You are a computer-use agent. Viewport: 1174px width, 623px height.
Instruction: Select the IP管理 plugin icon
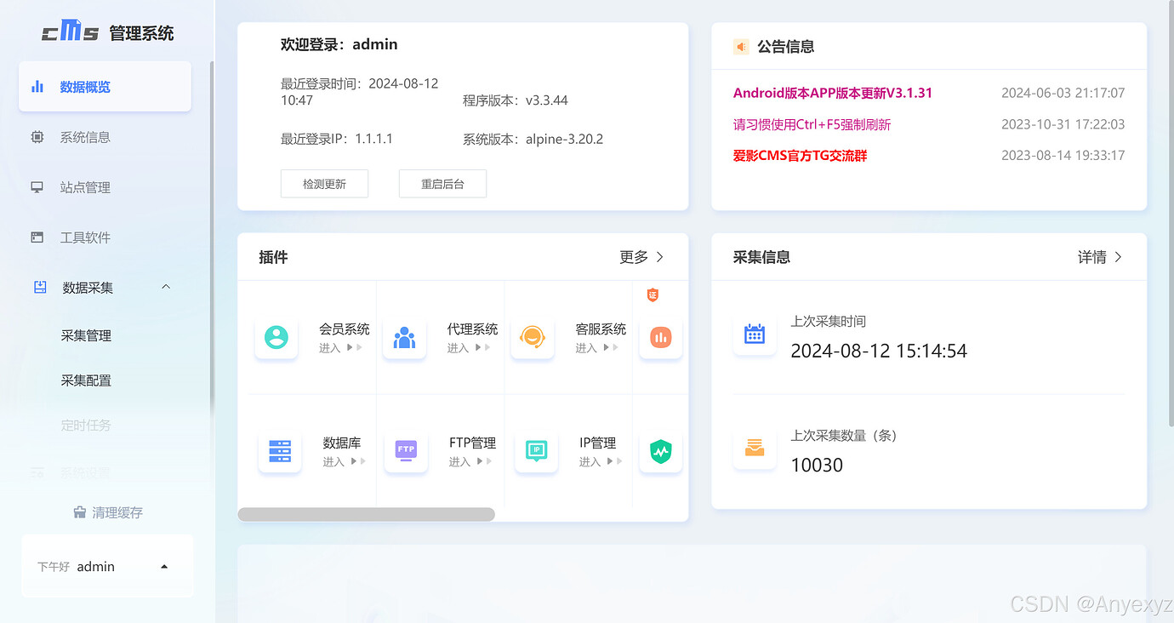pyautogui.click(x=536, y=451)
